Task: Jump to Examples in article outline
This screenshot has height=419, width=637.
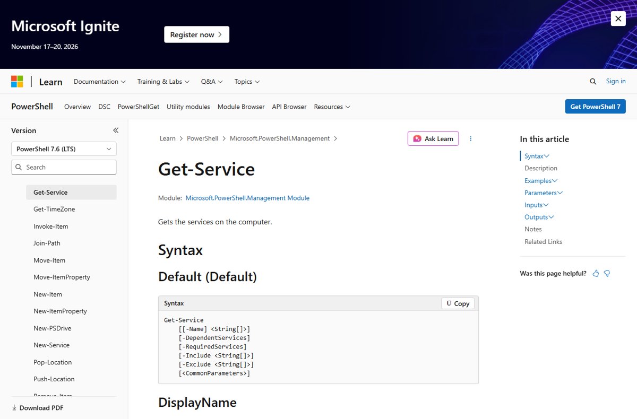Action: (541, 181)
